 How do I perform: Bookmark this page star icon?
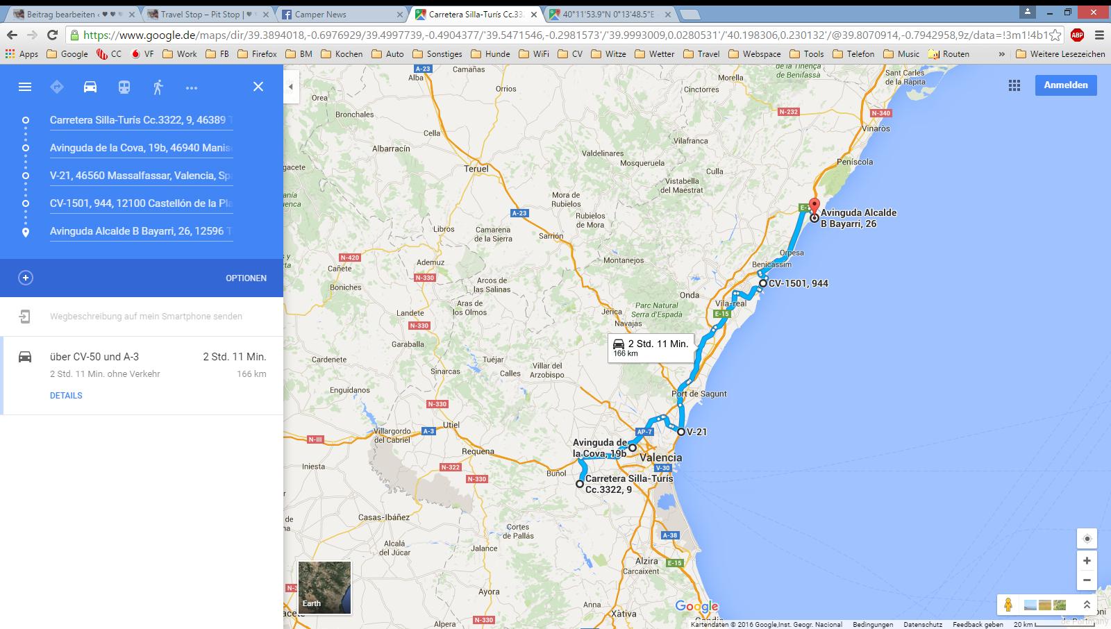coord(1055,35)
